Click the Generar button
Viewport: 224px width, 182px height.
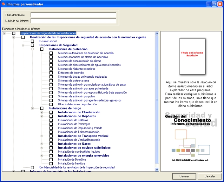pos(184,176)
